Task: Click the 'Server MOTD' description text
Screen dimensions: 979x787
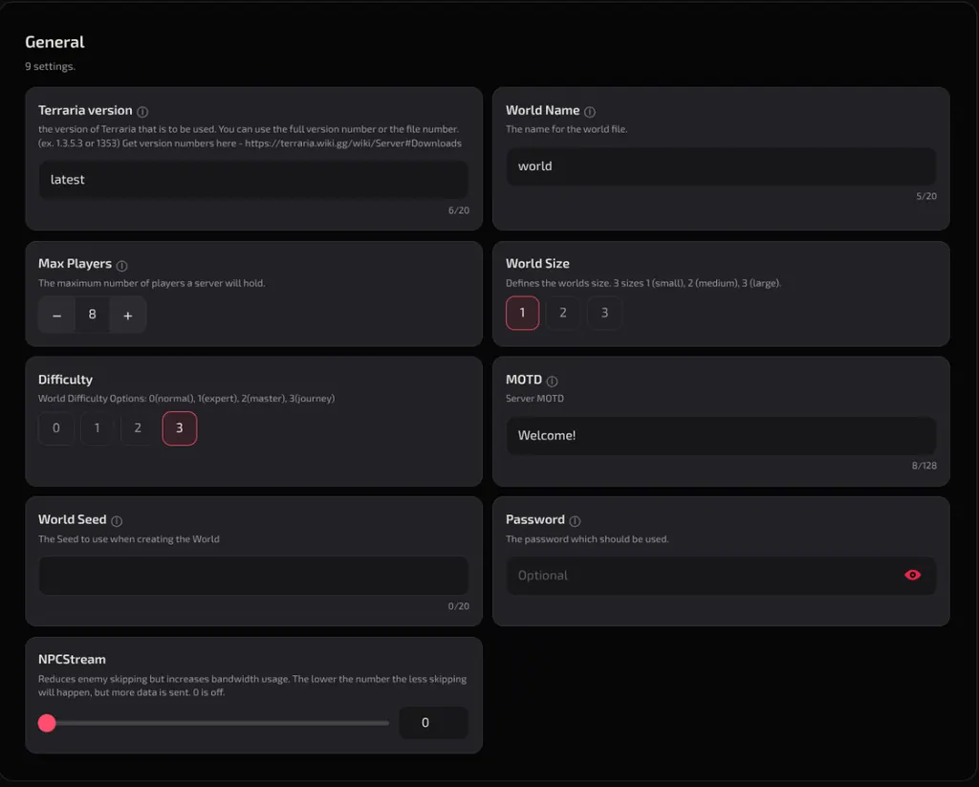Action: (534, 399)
